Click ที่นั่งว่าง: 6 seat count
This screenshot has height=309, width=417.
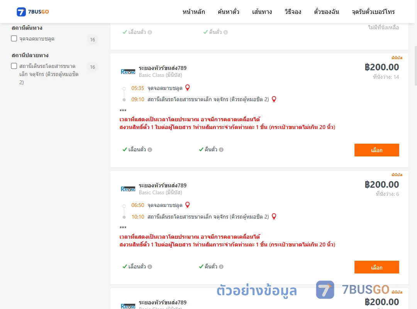click(x=387, y=194)
